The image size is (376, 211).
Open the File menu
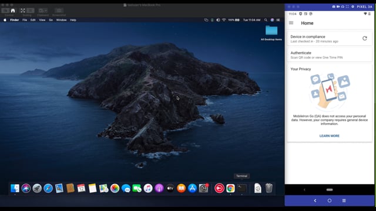(x=25, y=20)
